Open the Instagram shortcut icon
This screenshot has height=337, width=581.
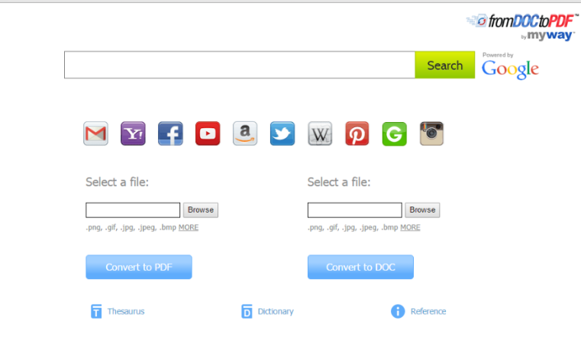431,133
